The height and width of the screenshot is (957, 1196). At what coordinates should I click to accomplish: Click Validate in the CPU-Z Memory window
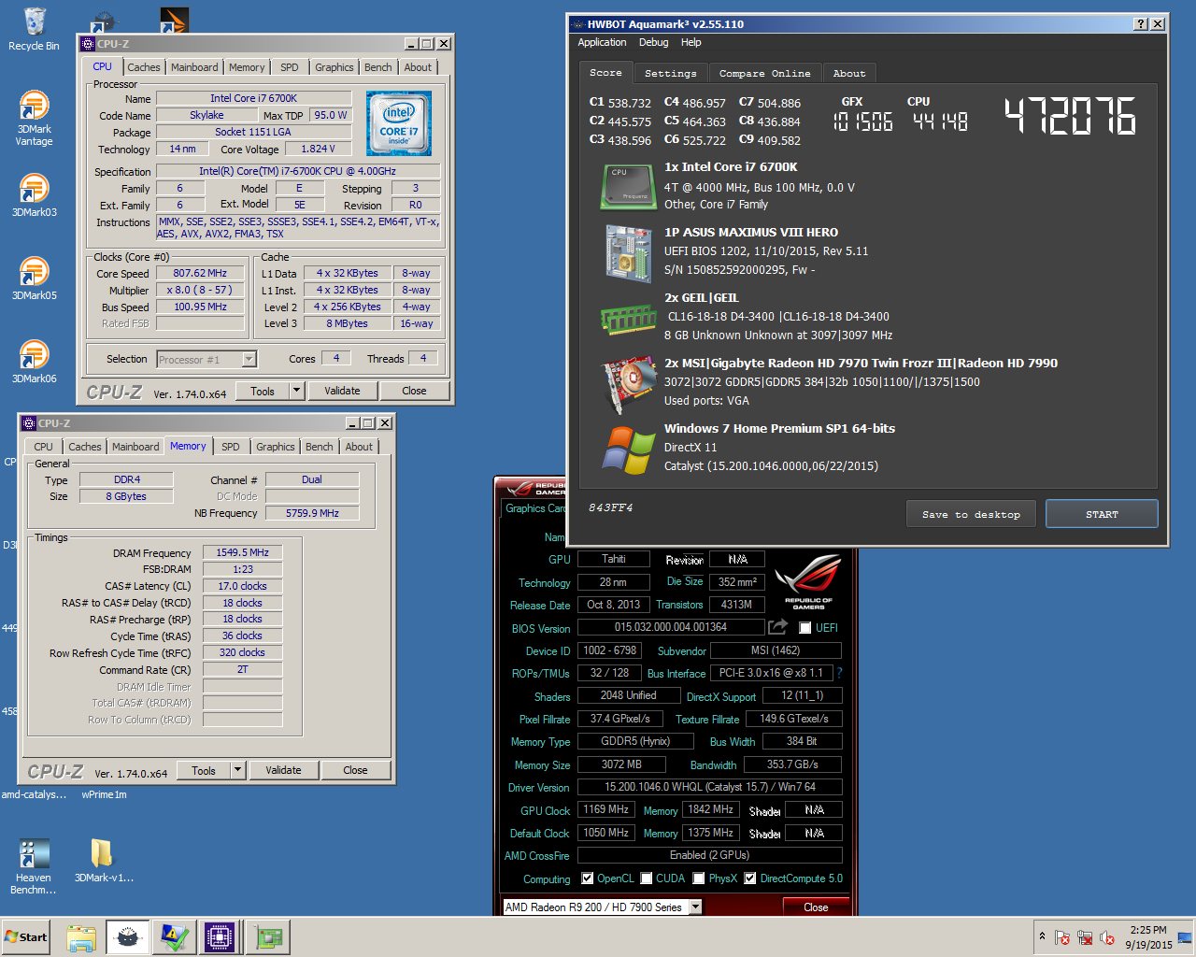point(283,770)
